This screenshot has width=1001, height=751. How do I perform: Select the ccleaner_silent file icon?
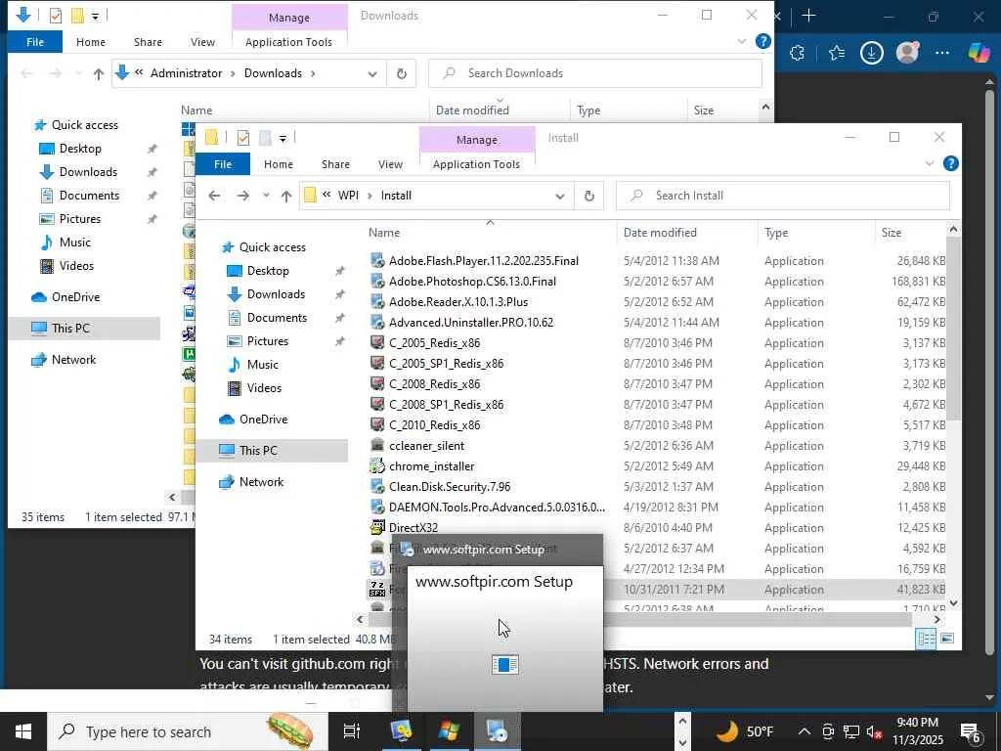(x=377, y=445)
